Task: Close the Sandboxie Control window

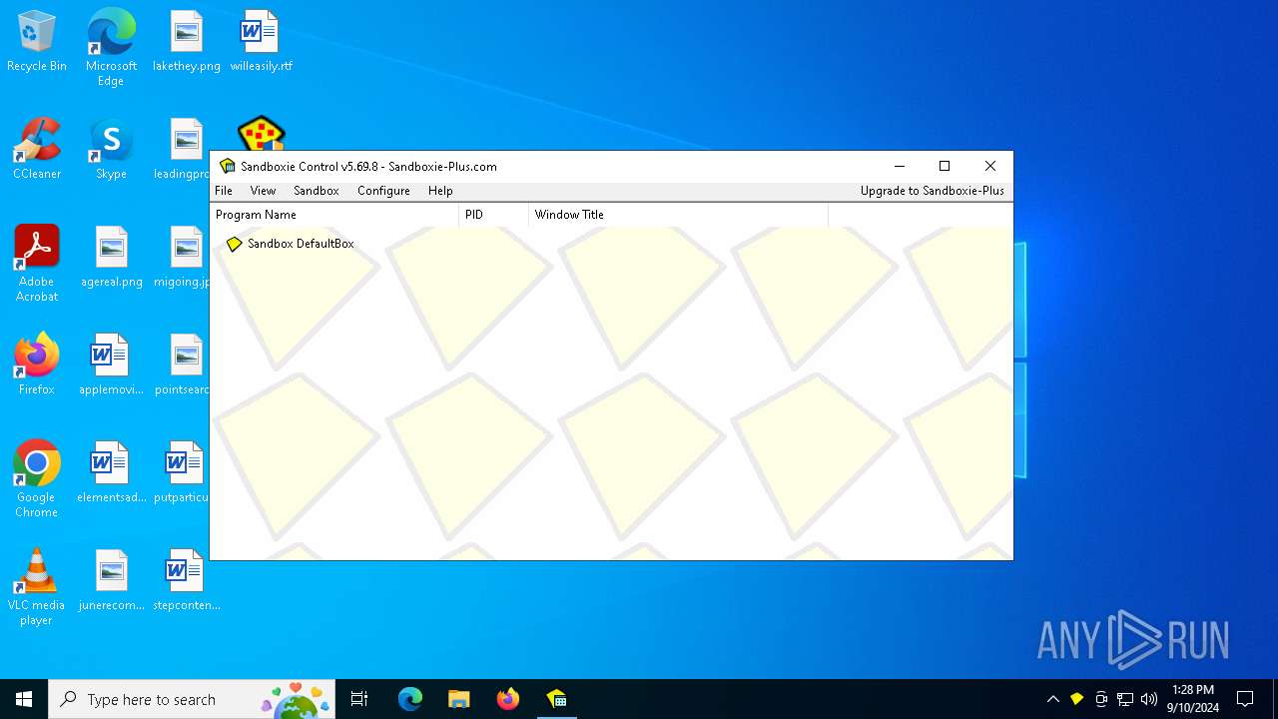Action: [x=989, y=166]
